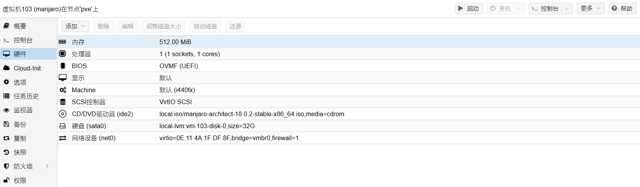Click the network device net0 icon
640x187 pixels.
tap(63, 138)
